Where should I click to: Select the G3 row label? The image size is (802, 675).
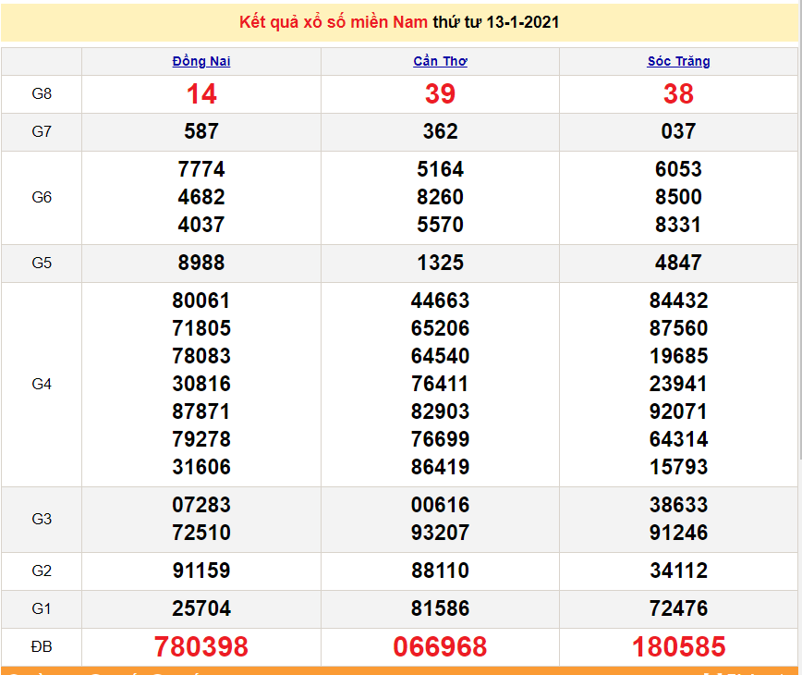(x=42, y=519)
